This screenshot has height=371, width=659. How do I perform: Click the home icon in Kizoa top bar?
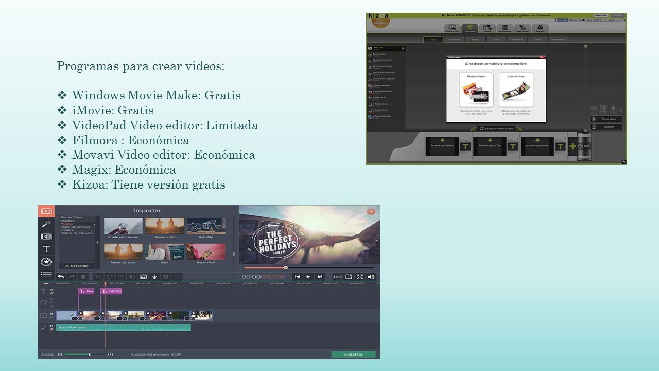tap(443, 15)
